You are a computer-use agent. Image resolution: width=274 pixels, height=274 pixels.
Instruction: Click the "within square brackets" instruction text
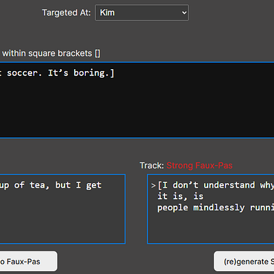tap(47, 53)
